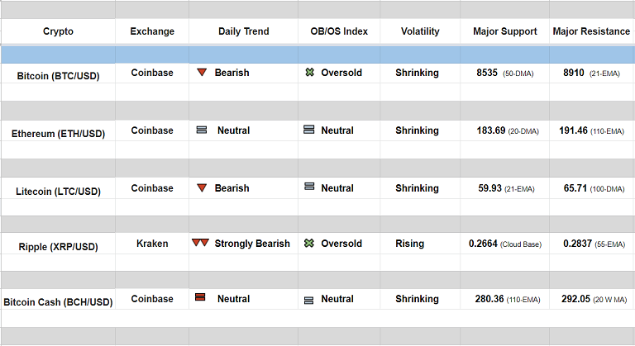Select Ripple's Rising volatility cell
Viewport: 635px width, 346px height.
click(x=409, y=244)
